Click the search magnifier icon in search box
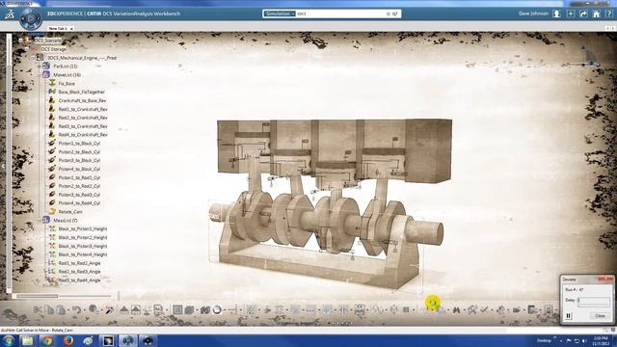The width and height of the screenshot is (617, 347). coord(395,13)
